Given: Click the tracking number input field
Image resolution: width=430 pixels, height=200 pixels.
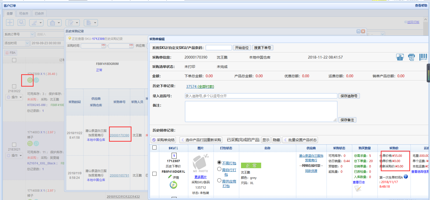Looking at the screenshot, I should tap(261, 96).
